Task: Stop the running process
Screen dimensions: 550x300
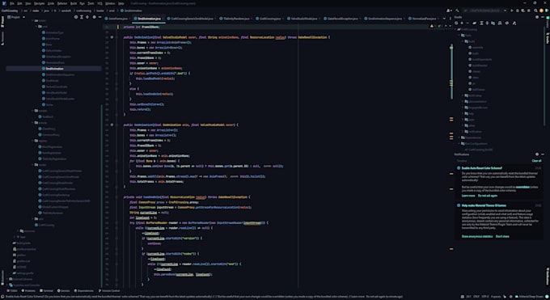Action: pos(529,11)
